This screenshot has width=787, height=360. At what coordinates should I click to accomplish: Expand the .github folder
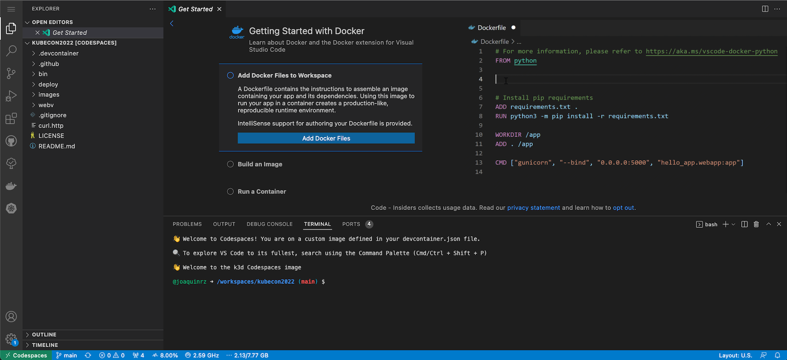point(93,64)
